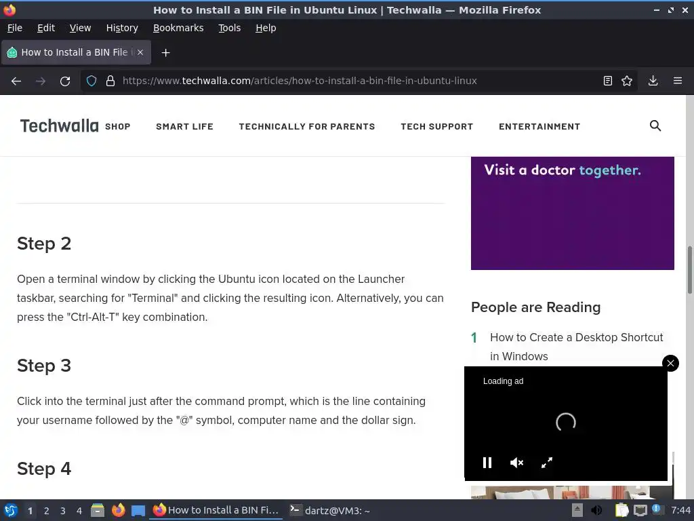Screen dimensions: 694x521
Task: Open the TECHNICALLY FOR PARENTS section
Action: (307, 127)
